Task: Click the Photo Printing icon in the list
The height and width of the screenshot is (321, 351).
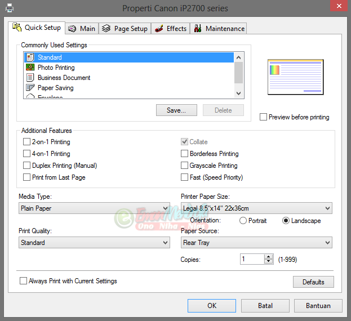Action: tap(30, 68)
